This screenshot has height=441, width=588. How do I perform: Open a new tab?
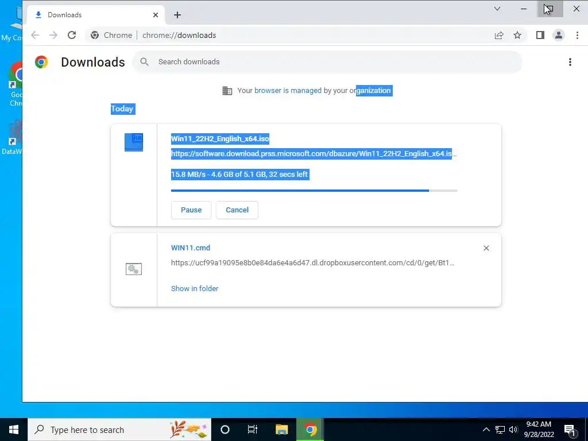coord(177,15)
